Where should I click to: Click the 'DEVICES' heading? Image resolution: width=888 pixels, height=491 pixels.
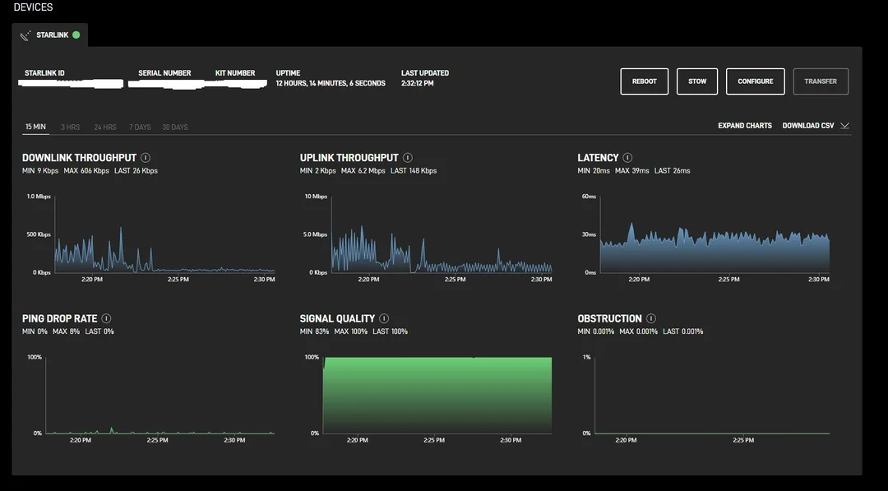coord(34,7)
